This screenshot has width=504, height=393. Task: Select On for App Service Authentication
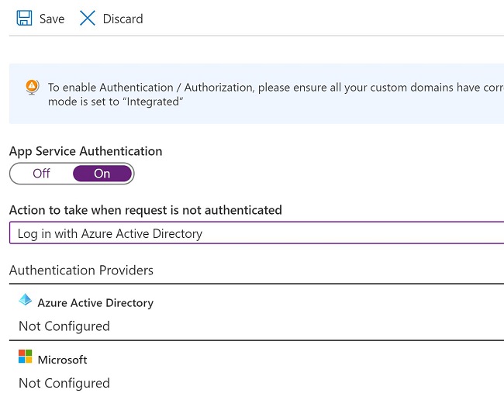click(x=102, y=174)
